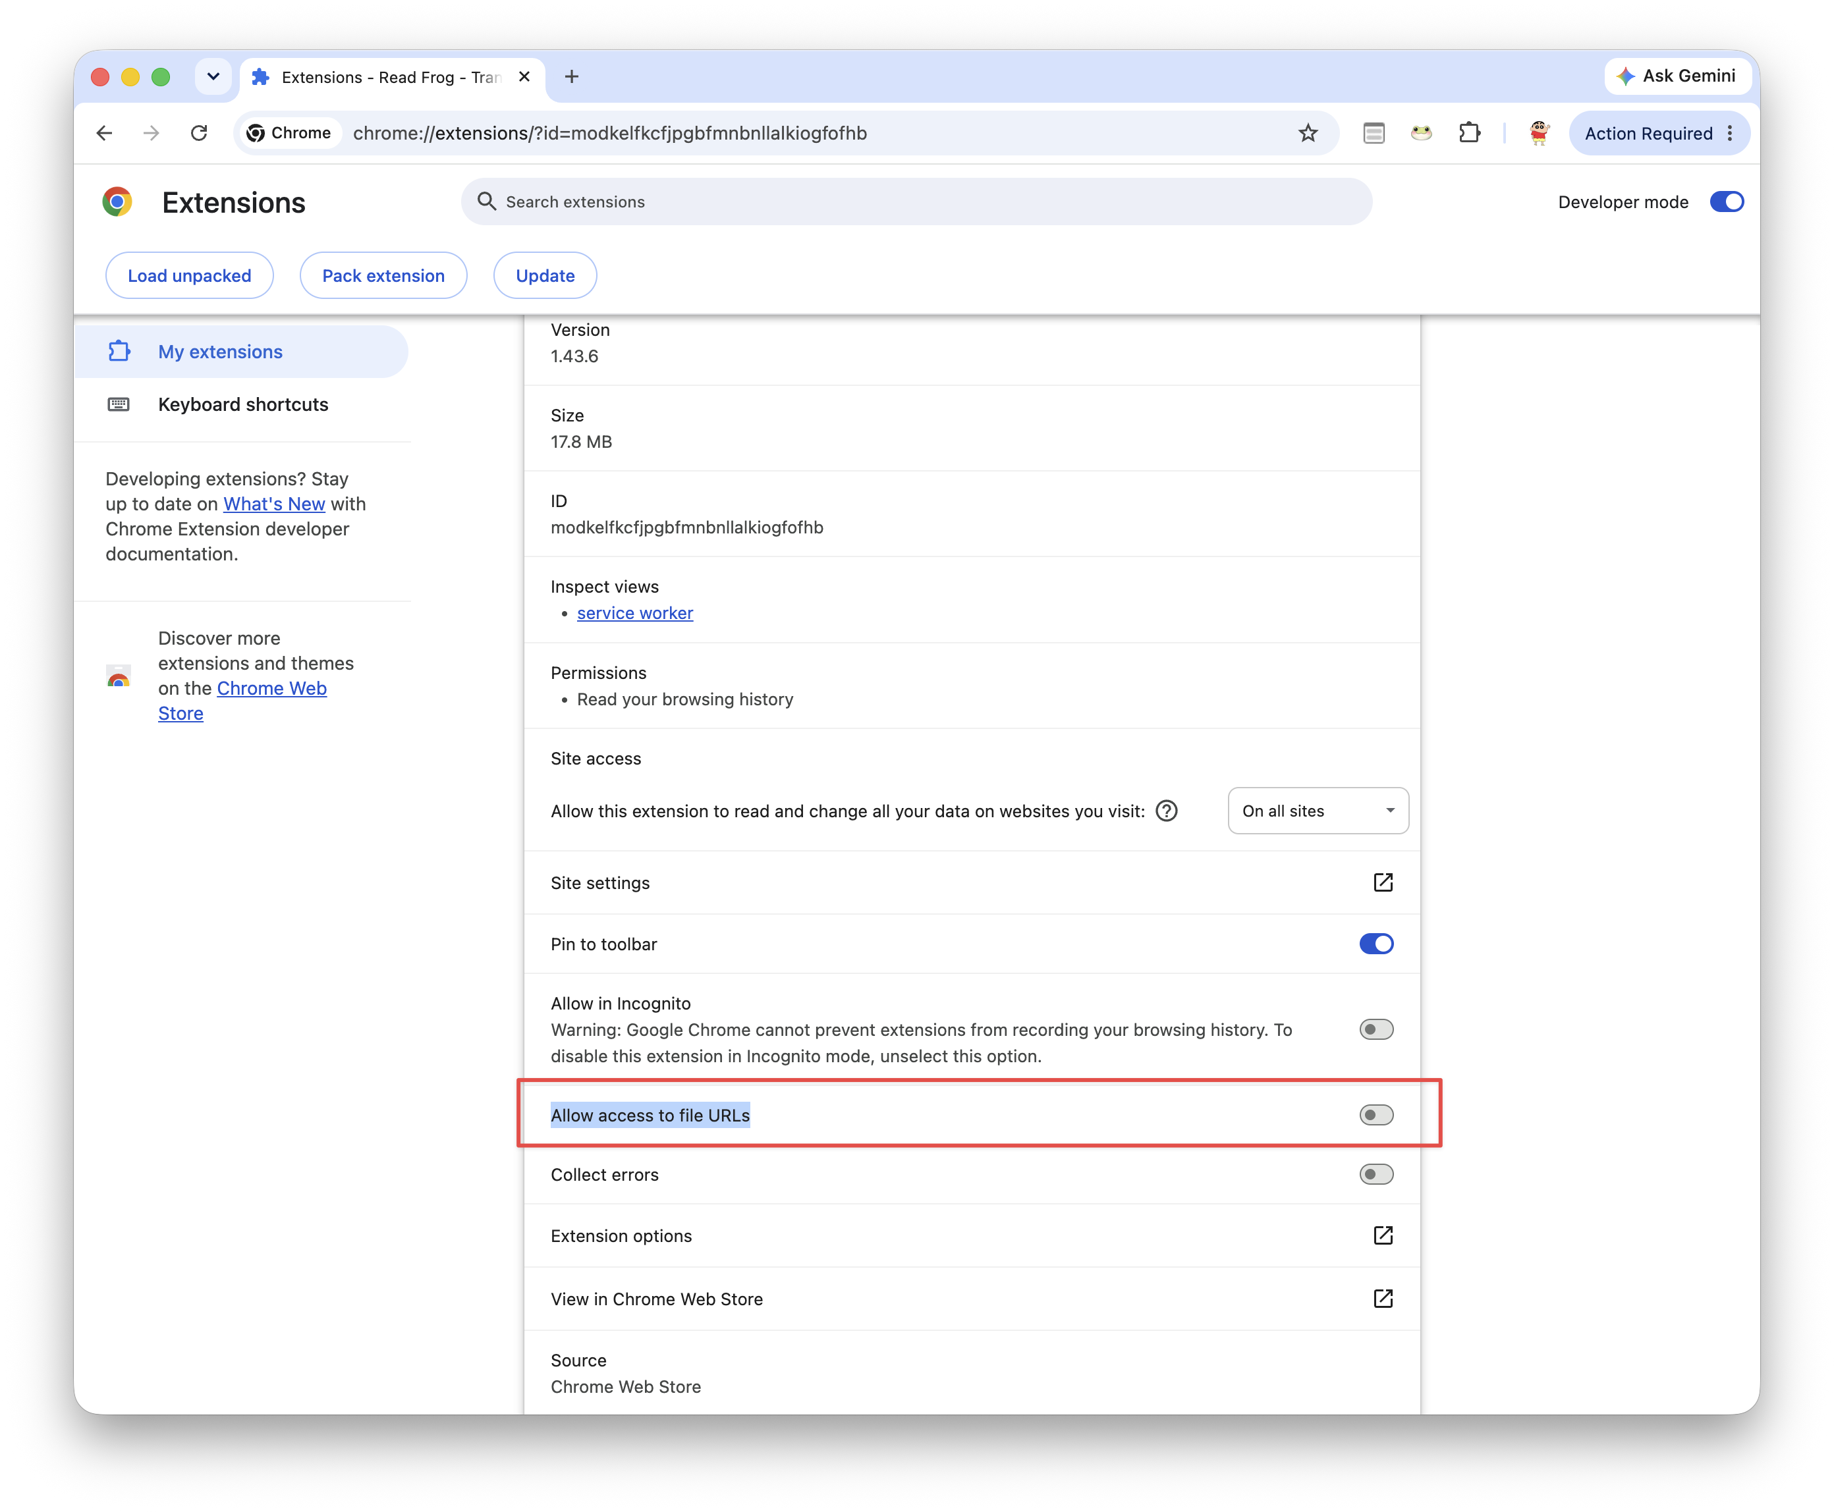Open Site settings external link icon
The width and height of the screenshot is (1834, 1512).
pos(1383,882)
